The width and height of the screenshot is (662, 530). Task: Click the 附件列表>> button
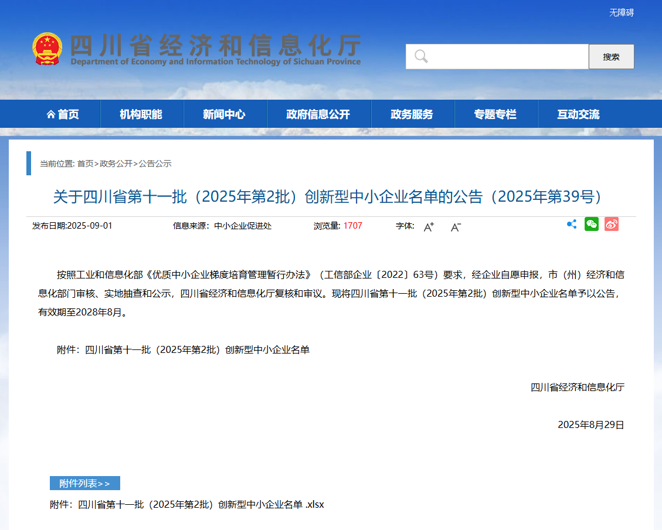85,483
